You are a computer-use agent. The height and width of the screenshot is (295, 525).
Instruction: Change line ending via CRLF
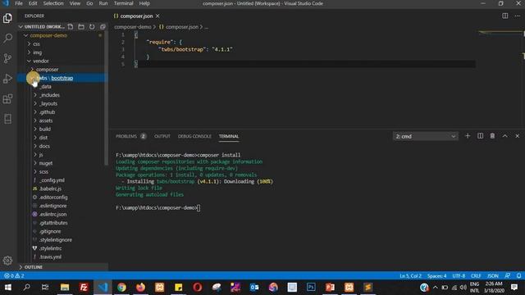(476, 275)
